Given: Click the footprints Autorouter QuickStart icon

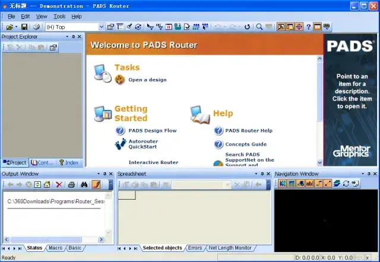Looking at the screenshot, I should (x=121, y=144).
